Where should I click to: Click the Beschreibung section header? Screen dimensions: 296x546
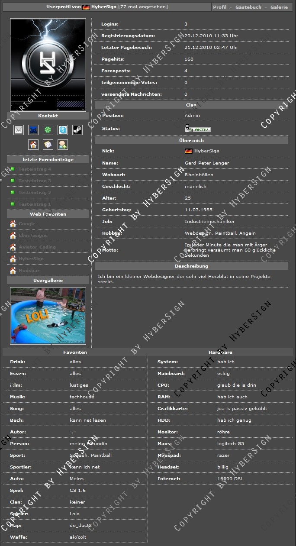click(191, 266)
